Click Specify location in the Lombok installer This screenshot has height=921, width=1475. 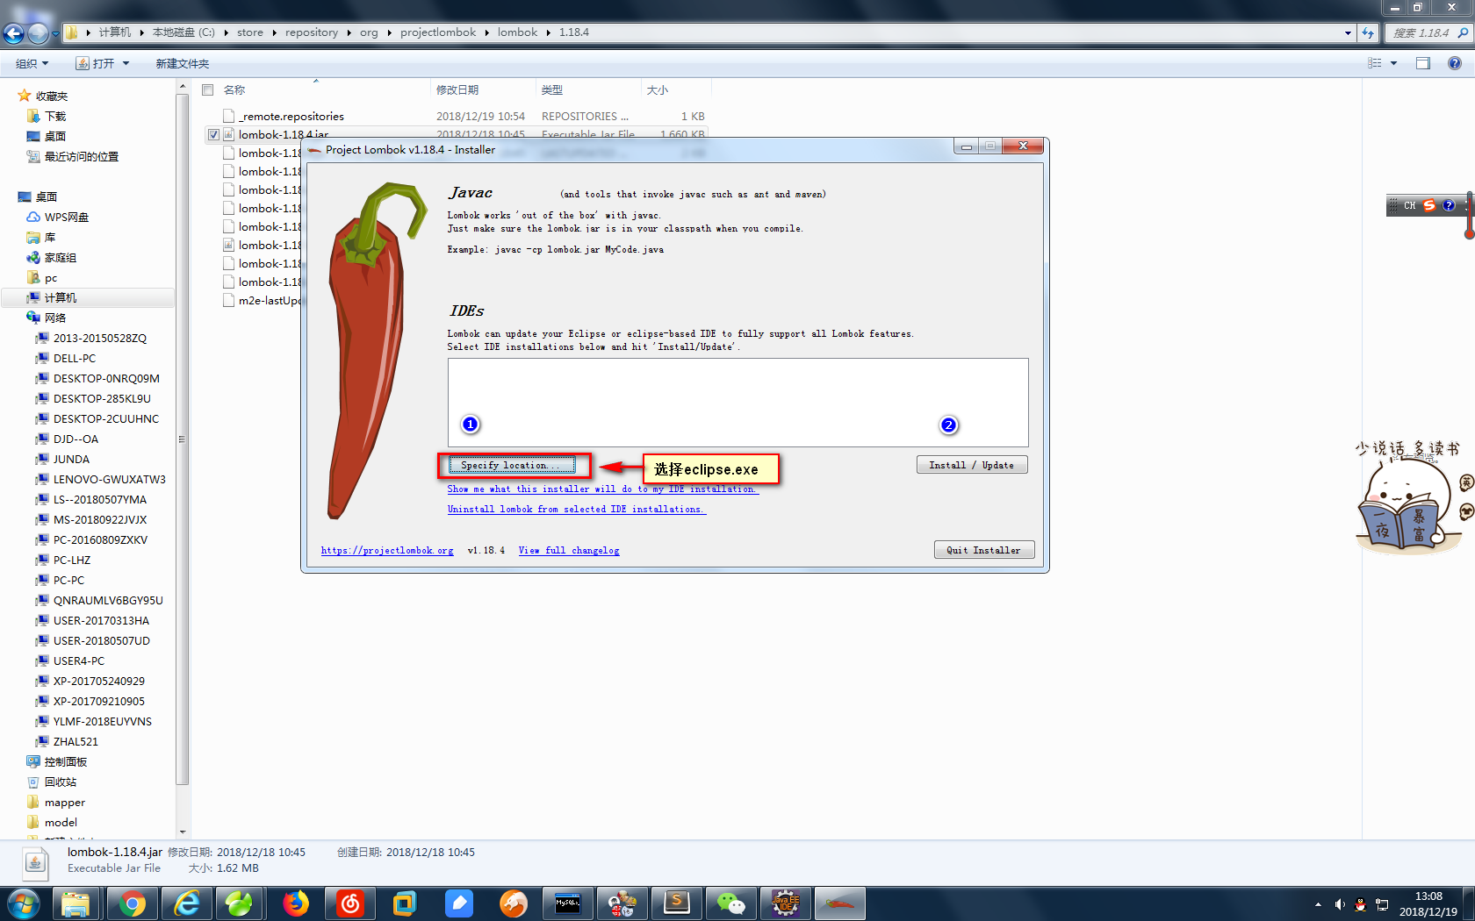click(x=513, y=465)
